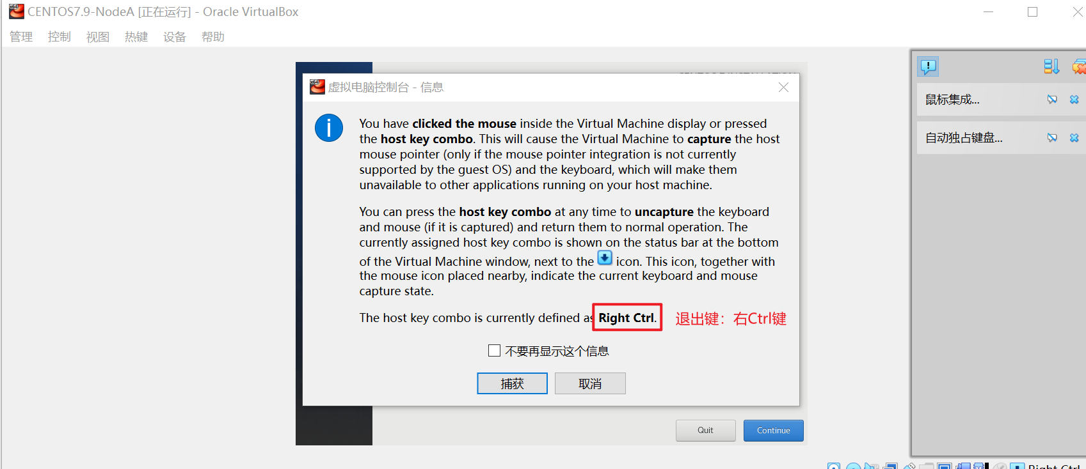Expand the 自动独占键盘 notification entry

tap(964, 138)
